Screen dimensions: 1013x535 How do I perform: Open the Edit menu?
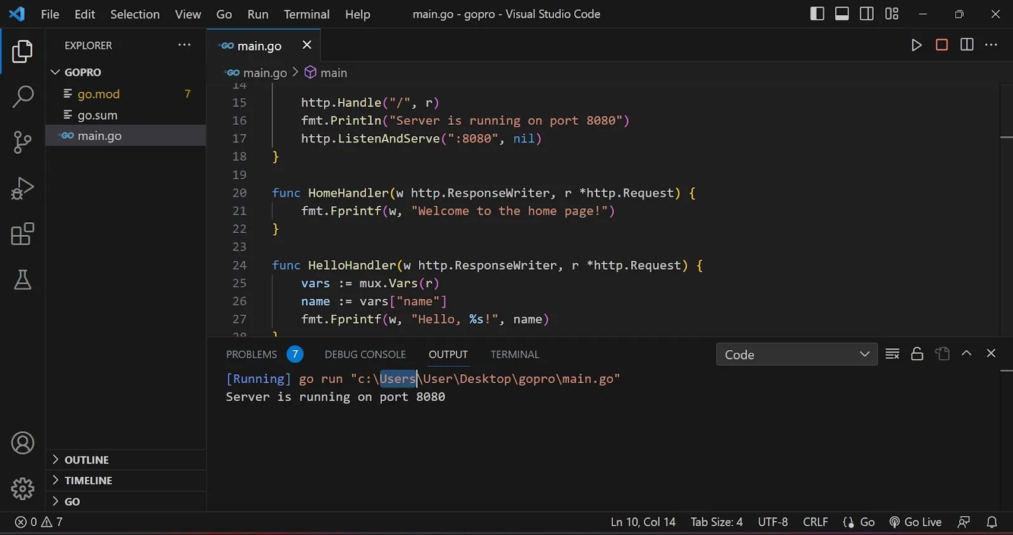[x=85, y=14]
